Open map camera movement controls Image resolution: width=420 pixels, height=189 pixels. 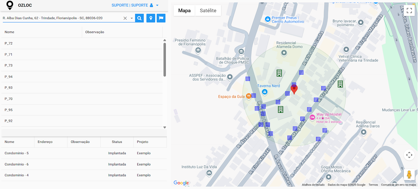(409, 155)
